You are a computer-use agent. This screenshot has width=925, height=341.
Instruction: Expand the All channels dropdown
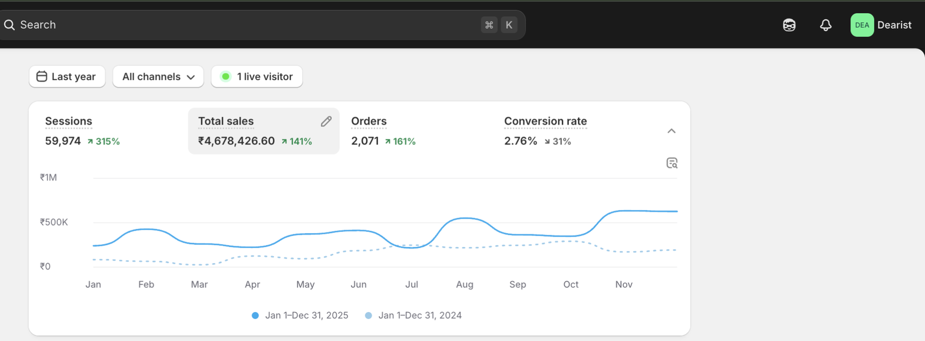point(158,77)
